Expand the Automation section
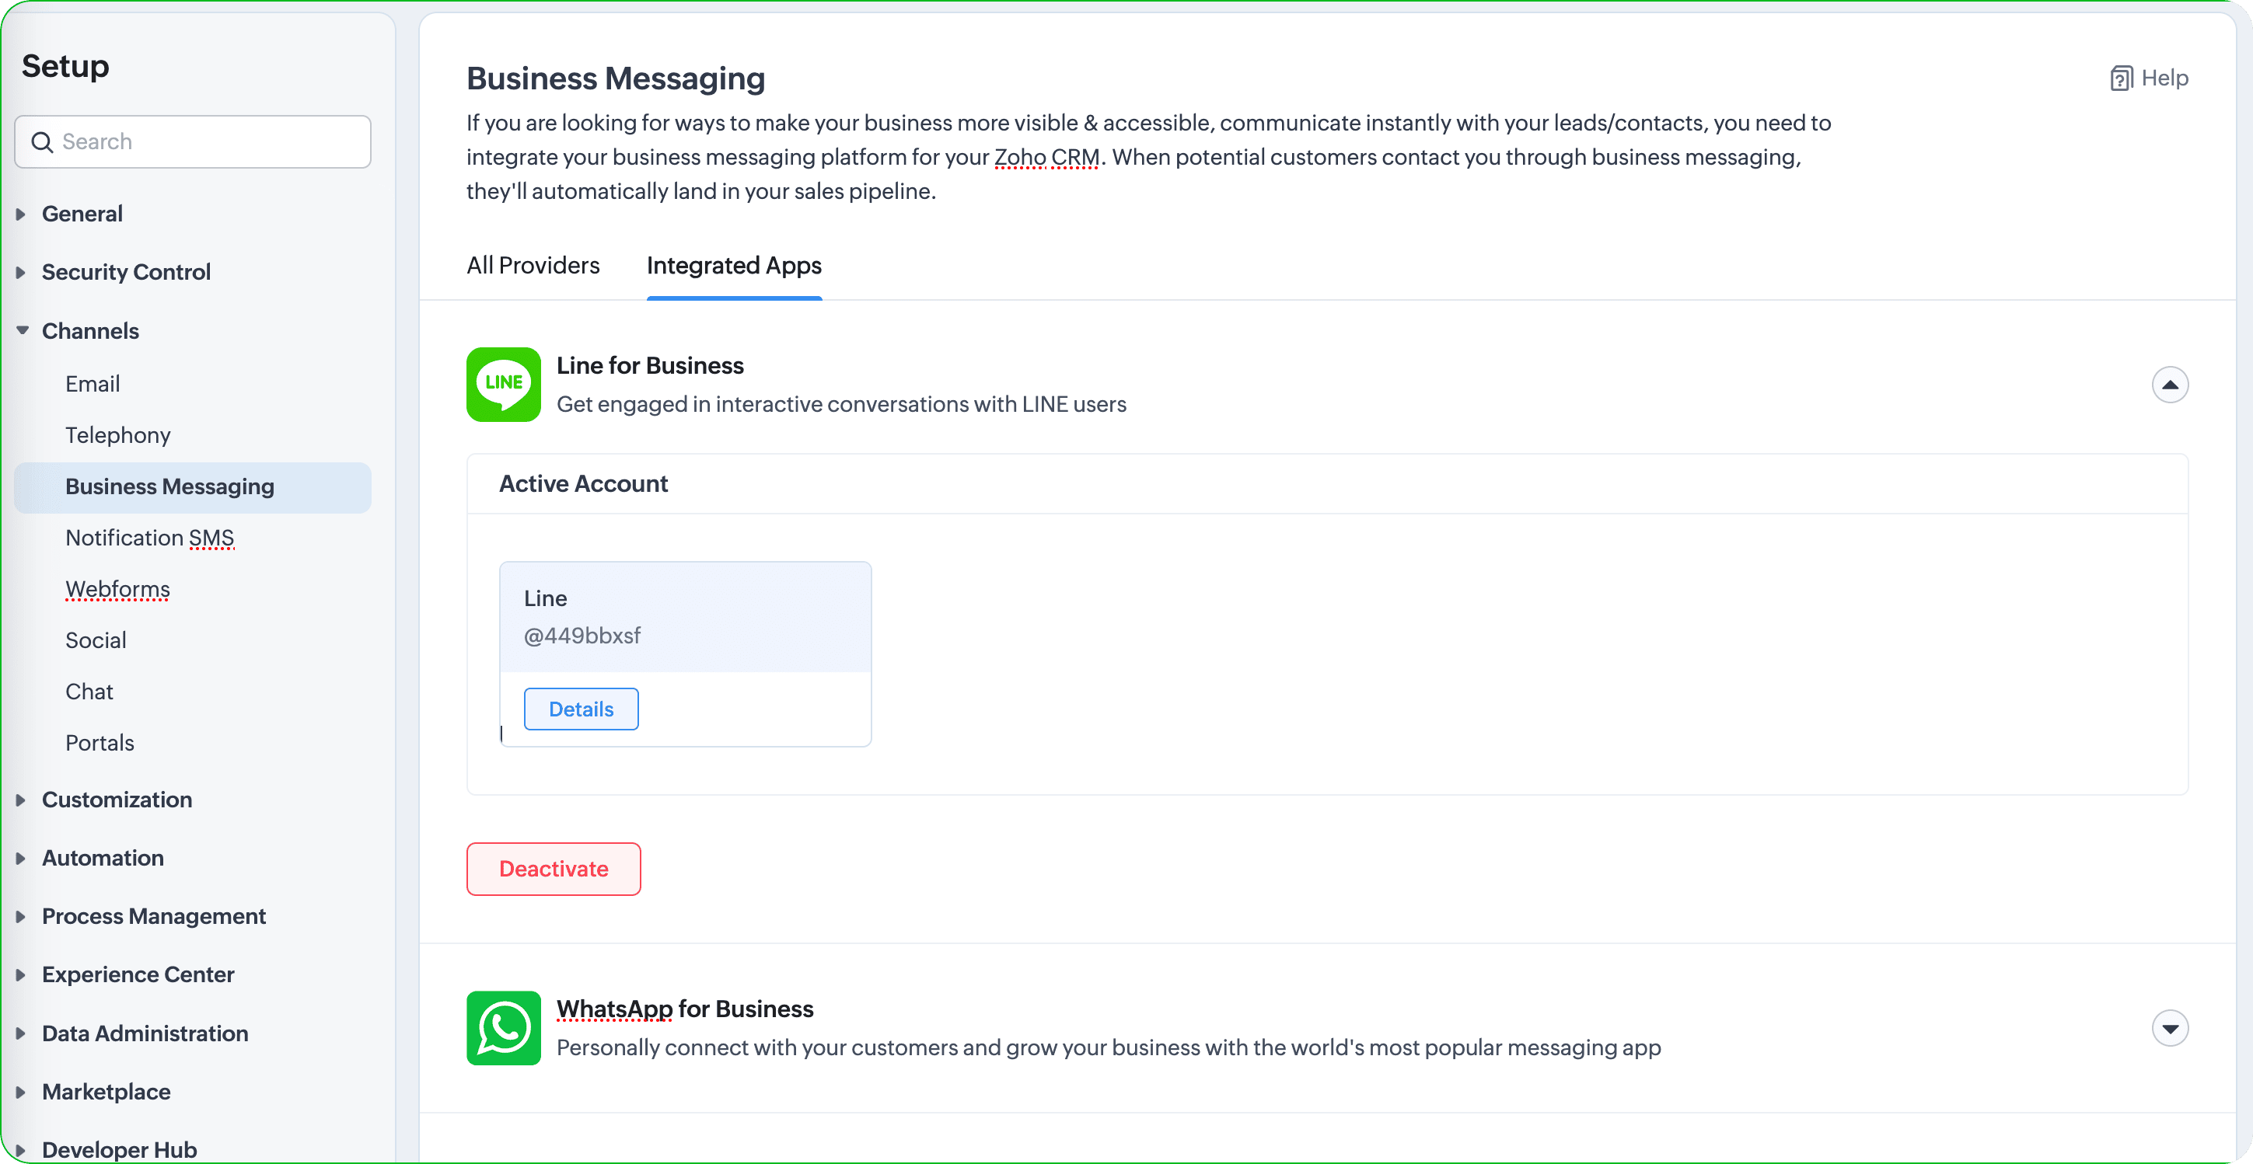 point(21,858)
